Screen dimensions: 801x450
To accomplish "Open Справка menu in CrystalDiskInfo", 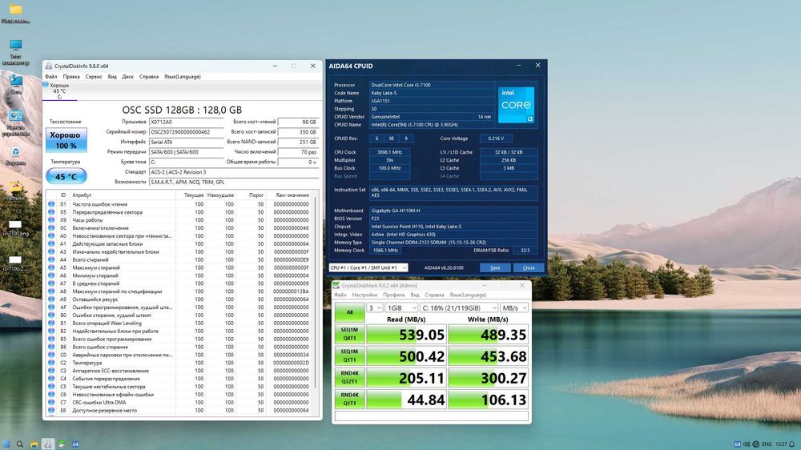I will coord(149,77).
